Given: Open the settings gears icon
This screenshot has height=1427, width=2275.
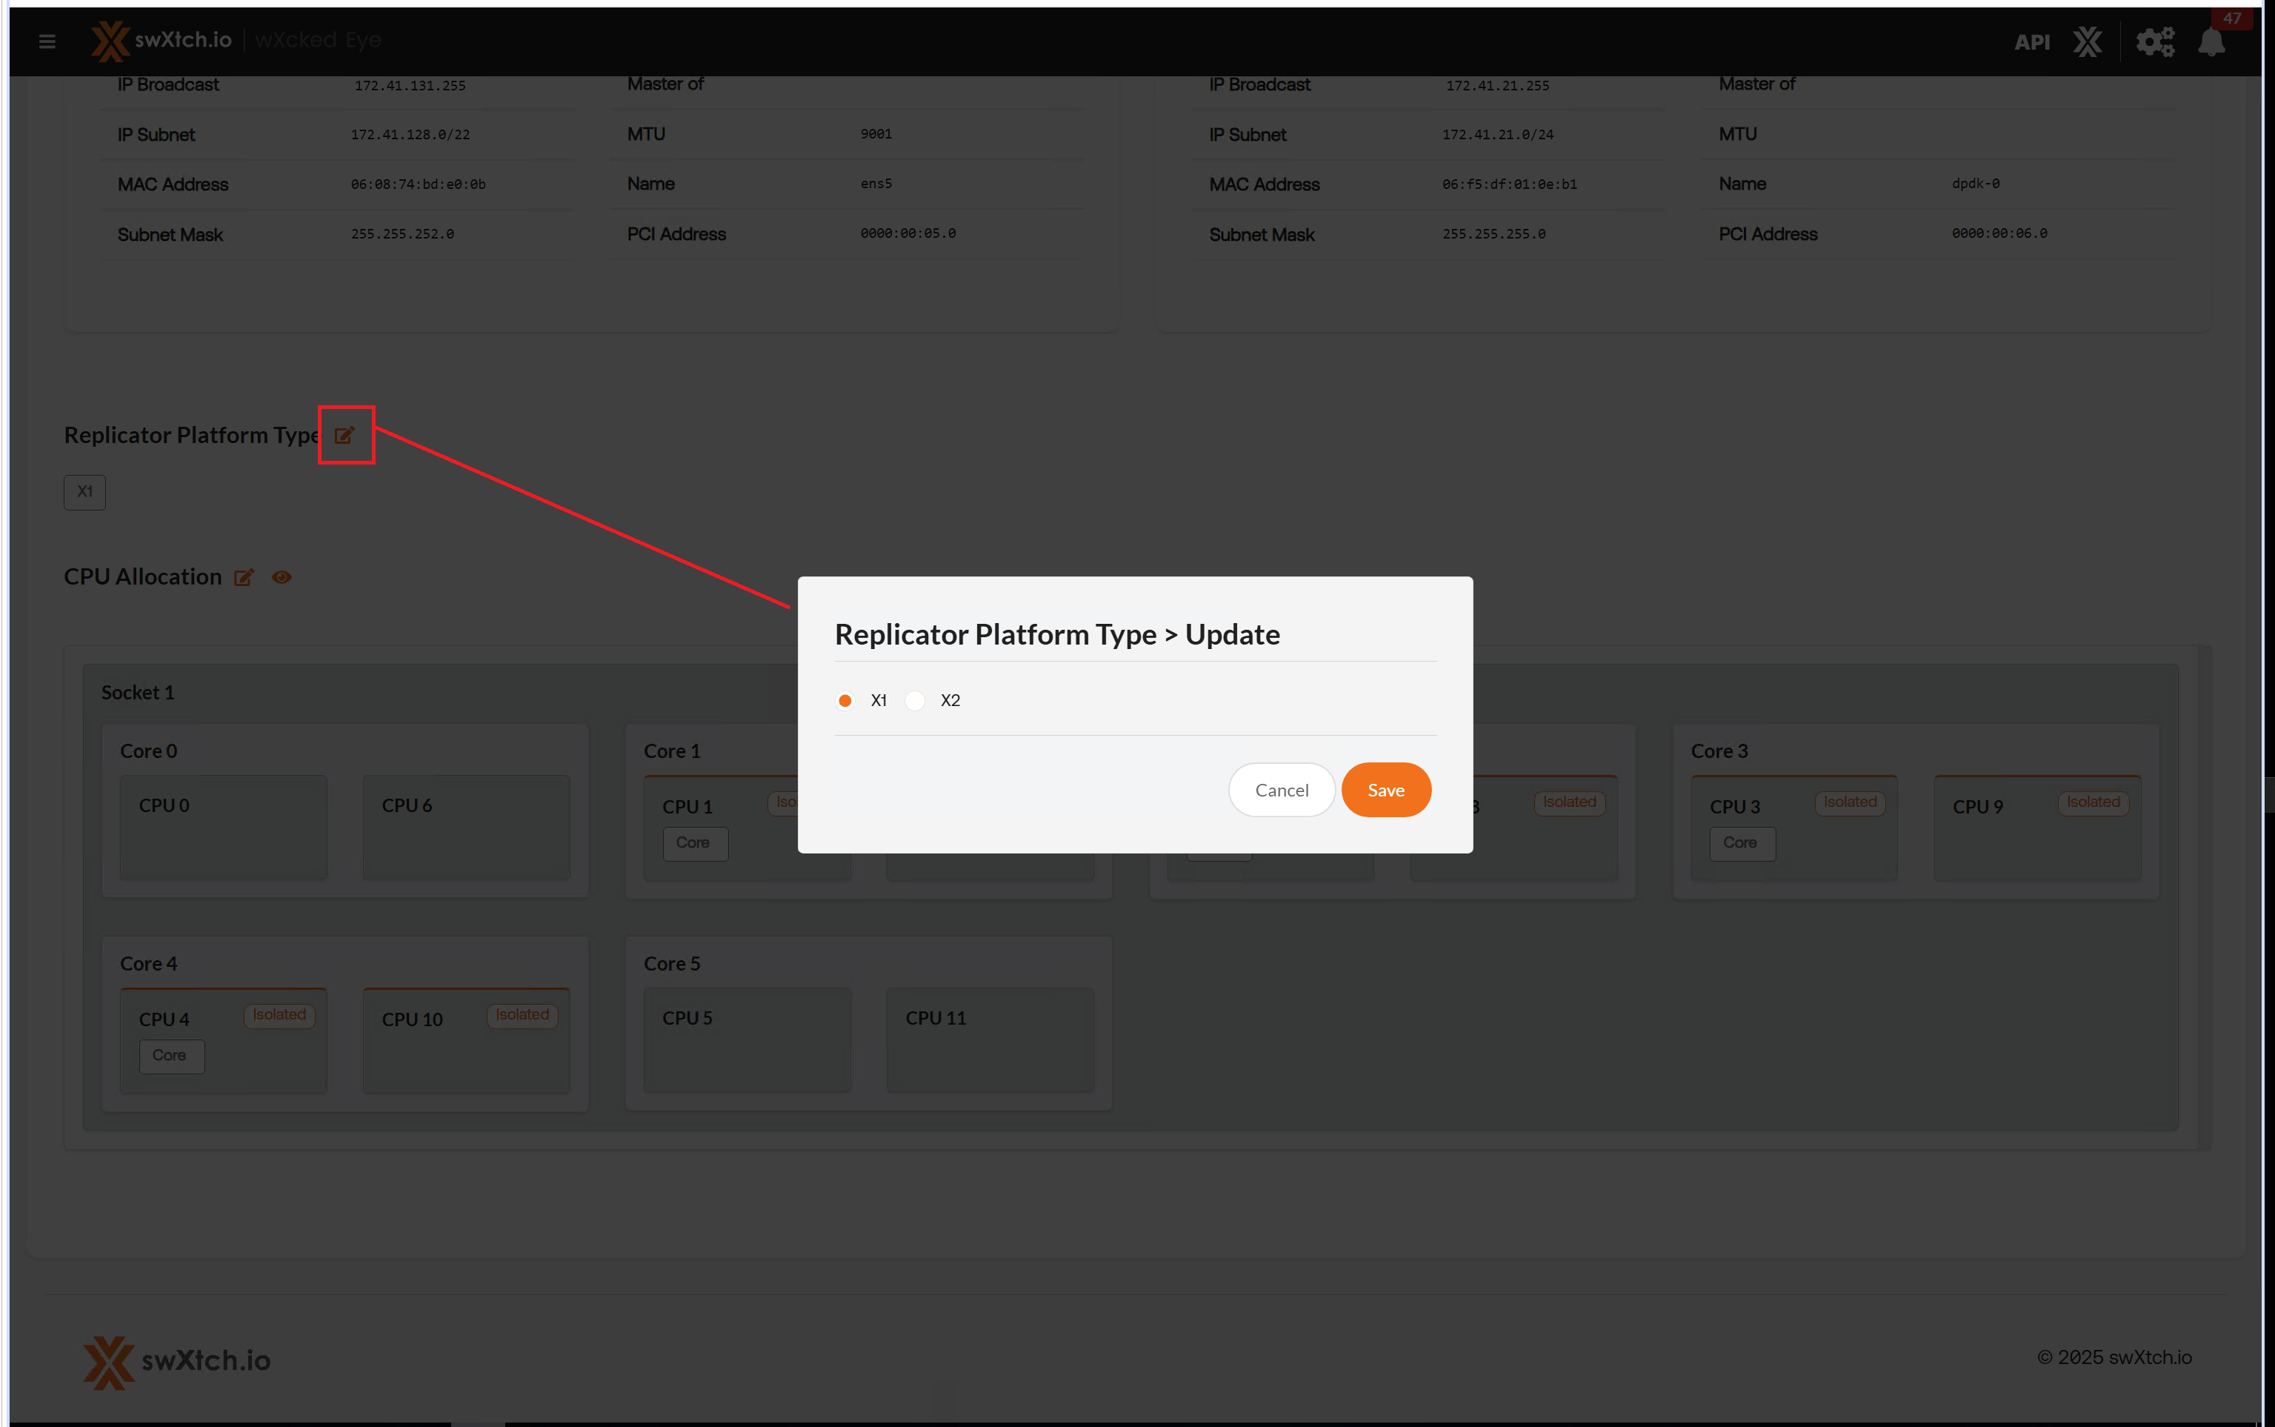Looking at the screenshot, I should 2154,41.
